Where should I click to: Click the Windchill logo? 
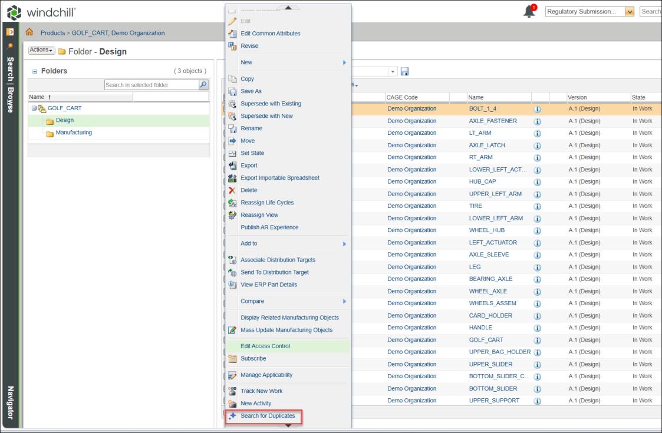[x=41, y=12]
